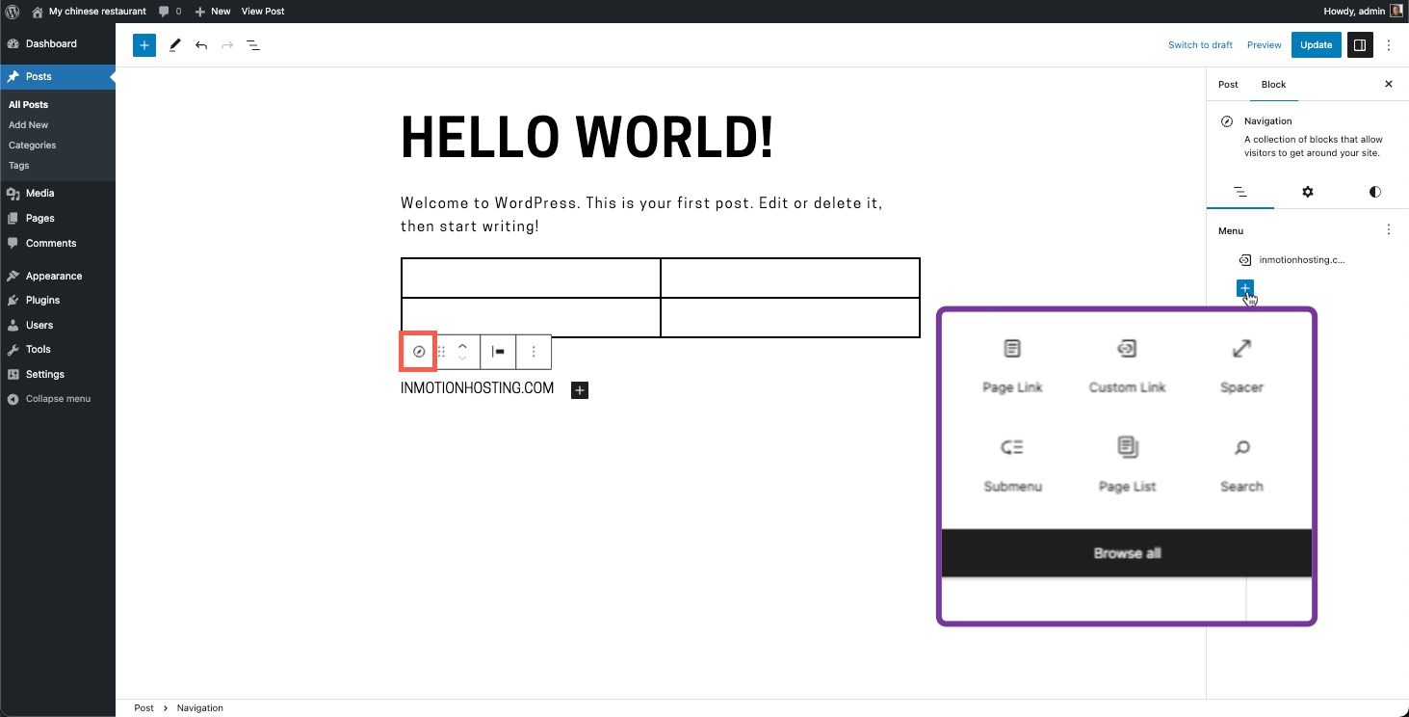Insert a Submenu block
The image size is (1409, 717).
(x=1012, y=465)
